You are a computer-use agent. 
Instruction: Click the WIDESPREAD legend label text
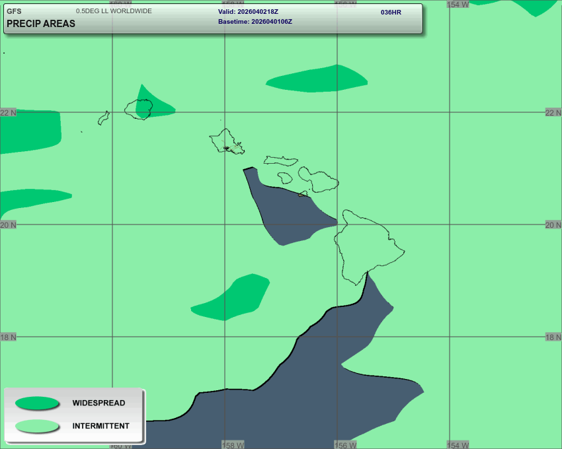(99, 403)
